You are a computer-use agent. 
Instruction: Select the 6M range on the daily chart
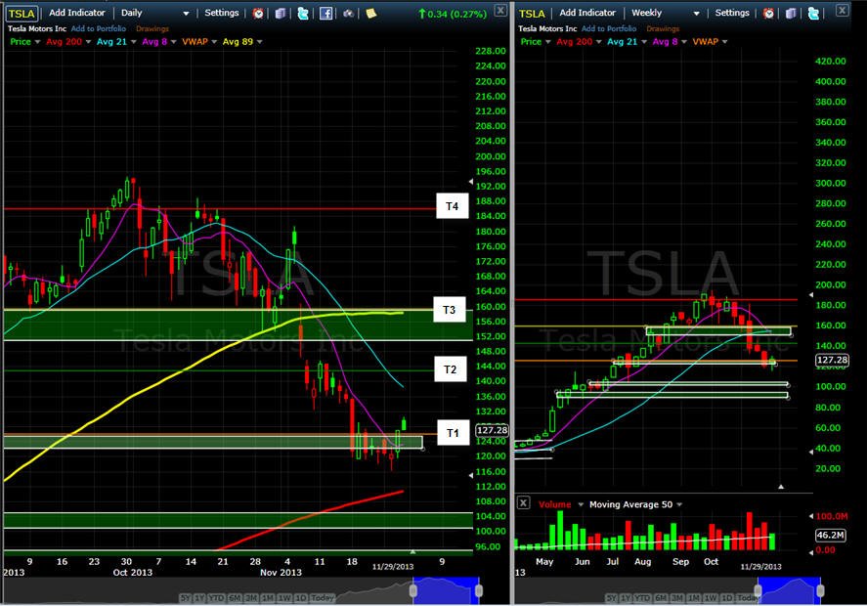tap(235, 598)
